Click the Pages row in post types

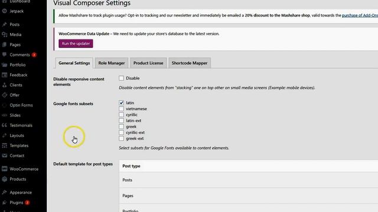249,196
